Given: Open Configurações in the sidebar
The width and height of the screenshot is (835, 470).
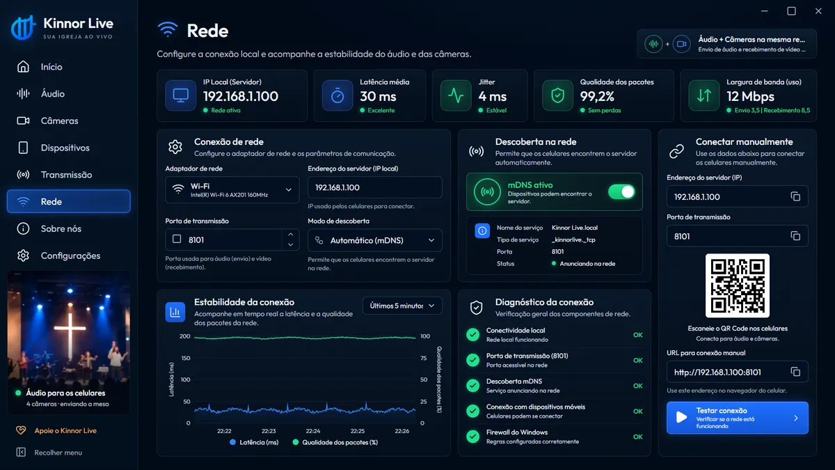Looking at the screenshot, I should (x=68, y=256).
